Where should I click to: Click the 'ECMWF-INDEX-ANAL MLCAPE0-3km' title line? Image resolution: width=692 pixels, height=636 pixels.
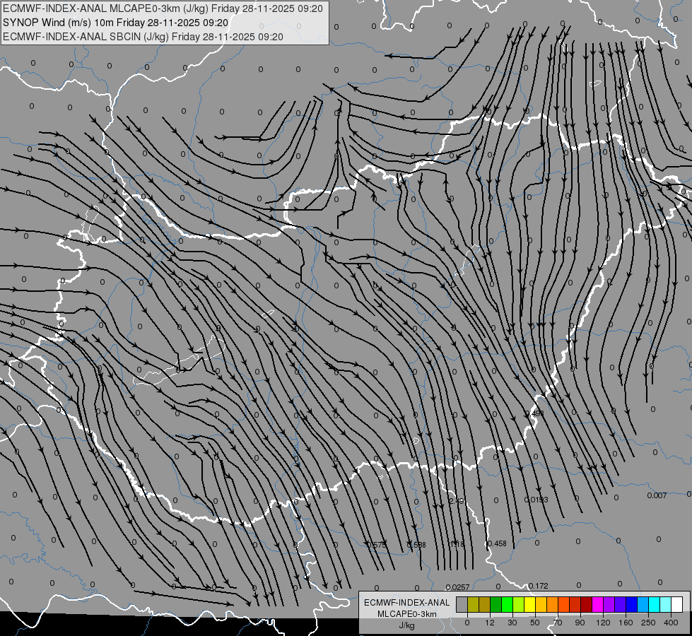tap(163, 8)
